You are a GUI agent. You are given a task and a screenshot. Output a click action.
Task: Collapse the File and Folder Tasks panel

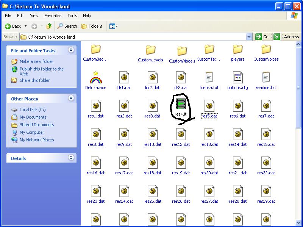click(71, 50)
